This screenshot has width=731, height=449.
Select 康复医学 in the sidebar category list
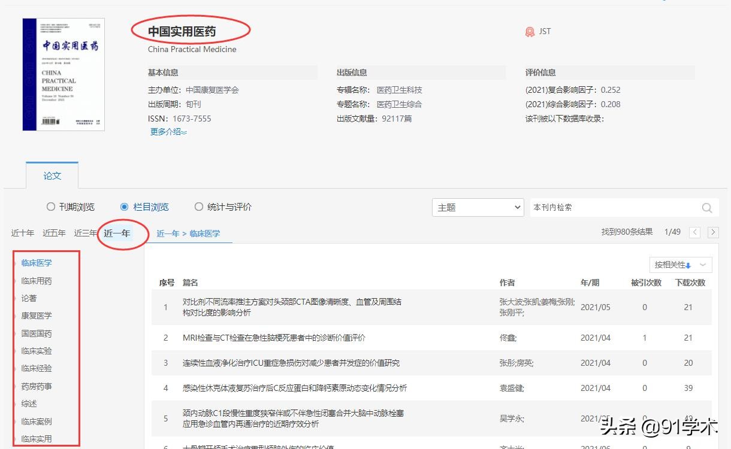coord(37,315)
